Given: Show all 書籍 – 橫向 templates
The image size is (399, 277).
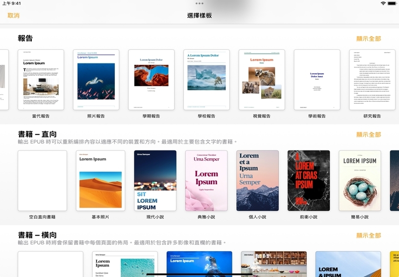Looking at the screenshot, I should tap(368, 235).
